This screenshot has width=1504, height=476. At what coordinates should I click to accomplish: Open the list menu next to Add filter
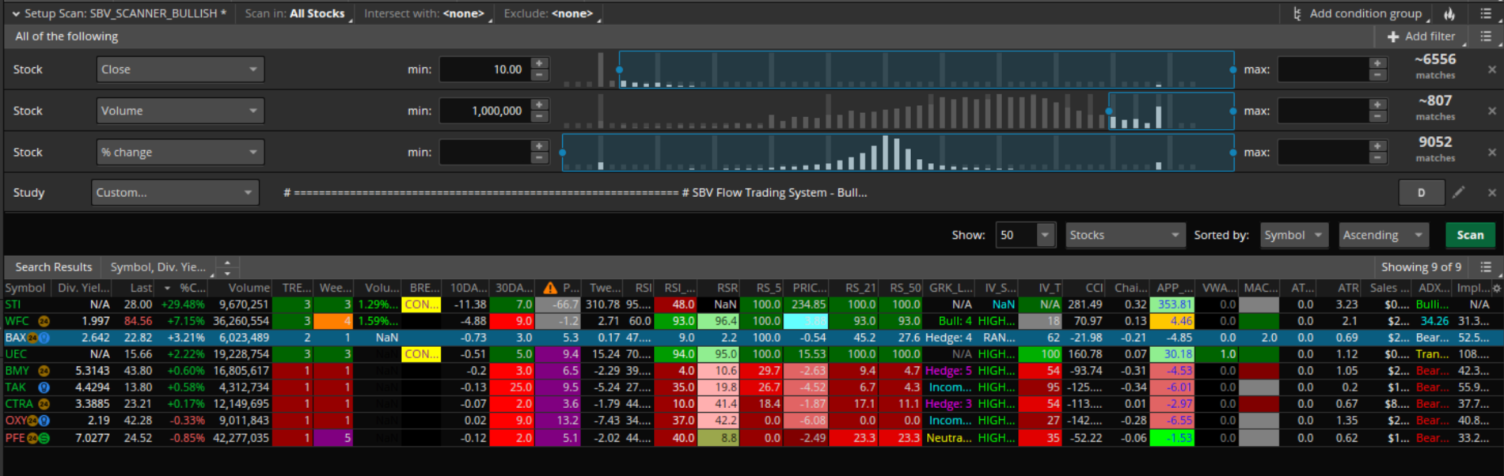pyautogui.click(x=1486, y=36)
